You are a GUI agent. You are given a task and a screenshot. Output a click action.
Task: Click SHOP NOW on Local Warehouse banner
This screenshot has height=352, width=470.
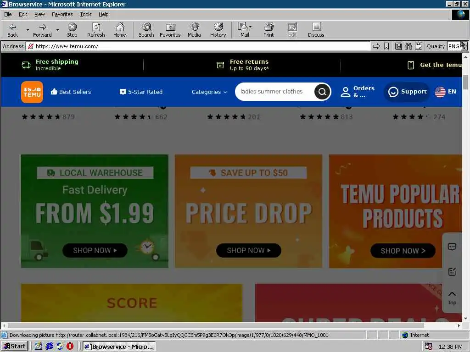click(95, 251)
